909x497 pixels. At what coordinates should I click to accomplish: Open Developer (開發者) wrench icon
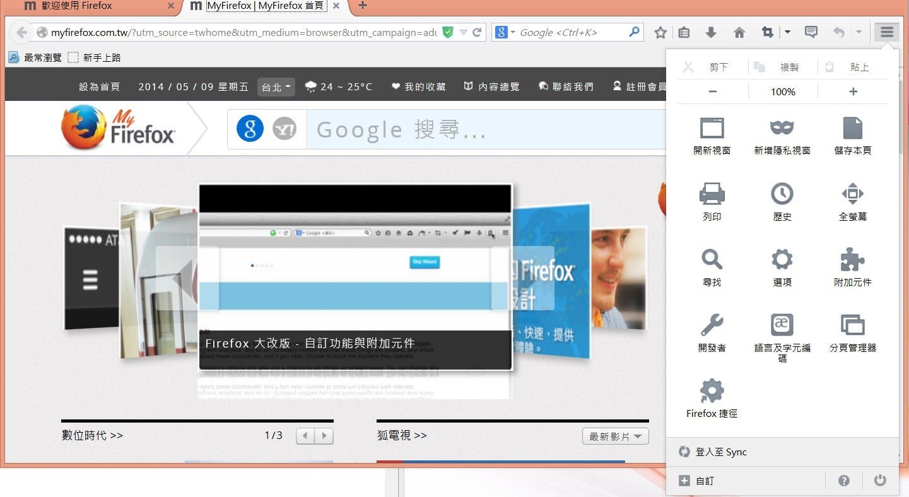pos(712,333)
